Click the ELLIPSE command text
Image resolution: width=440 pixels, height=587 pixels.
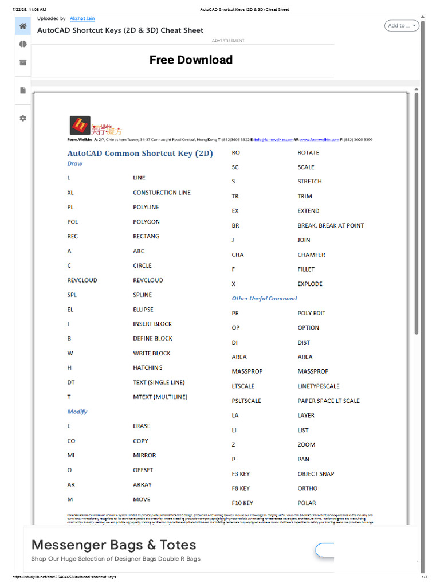tap(143, 309)
